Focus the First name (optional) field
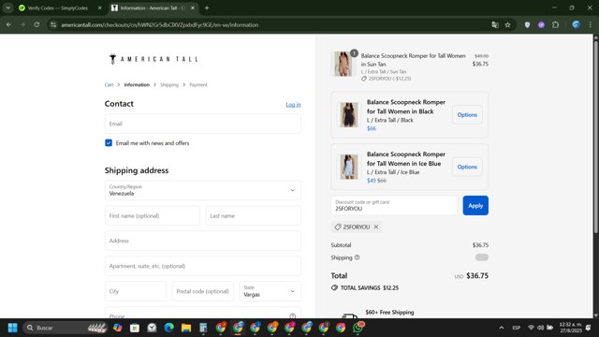Image resolution: width=599 pixels, height=337 pixels. [153, 215]
